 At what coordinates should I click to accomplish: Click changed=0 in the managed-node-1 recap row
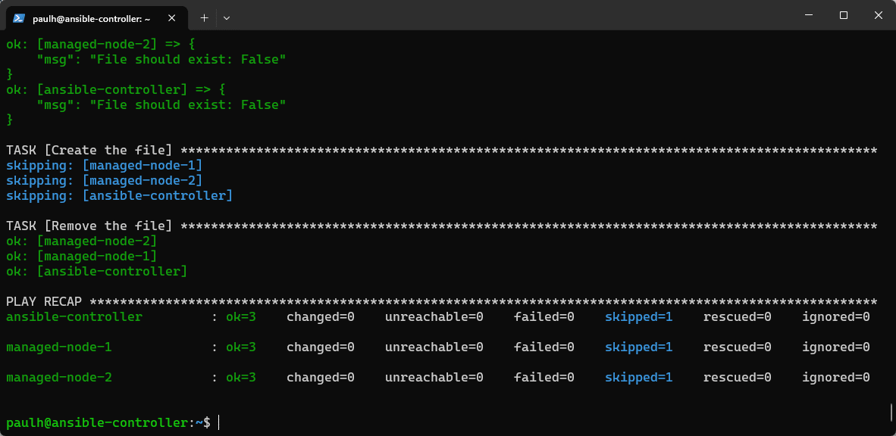pyautogui.click(x=320, y=347)
